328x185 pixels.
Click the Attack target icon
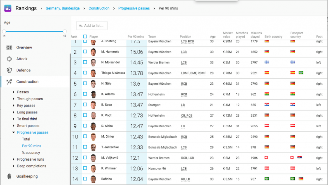coord(9,59)
